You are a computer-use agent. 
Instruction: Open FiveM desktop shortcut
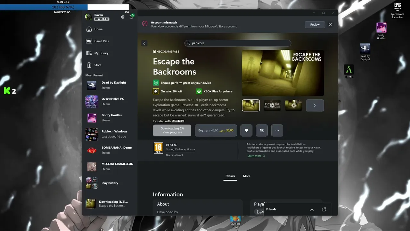tap(349, 71)
